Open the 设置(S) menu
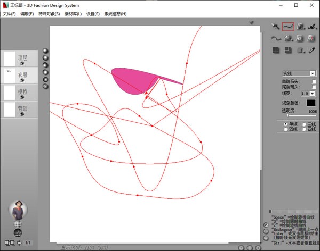320x251 pixels. point(93,13)
